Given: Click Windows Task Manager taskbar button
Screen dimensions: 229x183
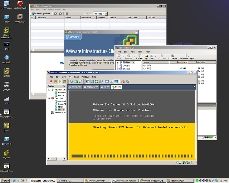Looking at the screenshot, I should [125, 180].
